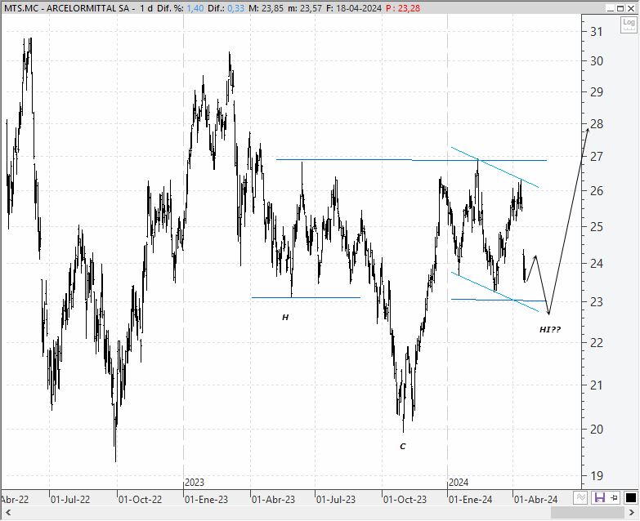Minimize the chart window

point(611,8)
